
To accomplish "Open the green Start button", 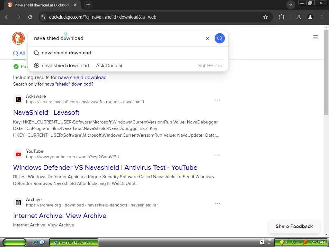I will [x=14, y=242].
